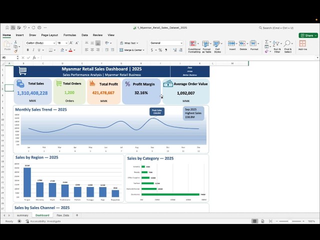Click Decrease Decimal icon
The image size is (320, 240).
pyautogui.click(x=181, y=50)
